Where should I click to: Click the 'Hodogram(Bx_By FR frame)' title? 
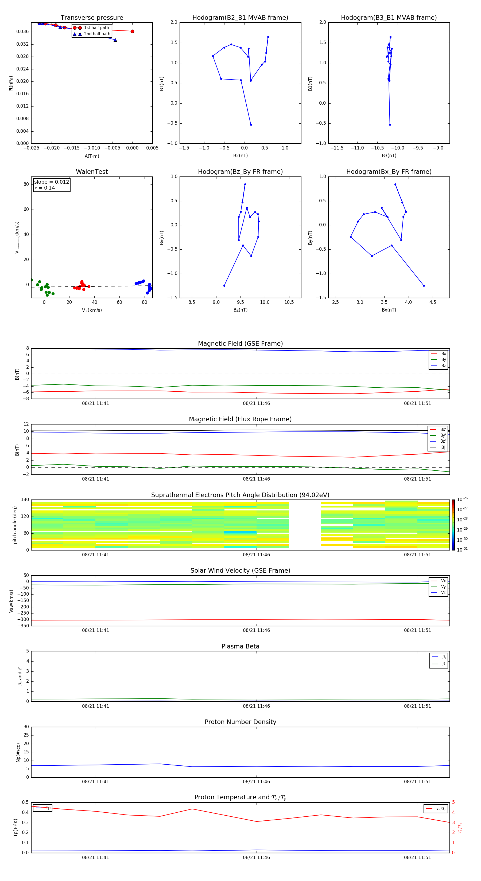pyautogui.click(x=389, y=172)
